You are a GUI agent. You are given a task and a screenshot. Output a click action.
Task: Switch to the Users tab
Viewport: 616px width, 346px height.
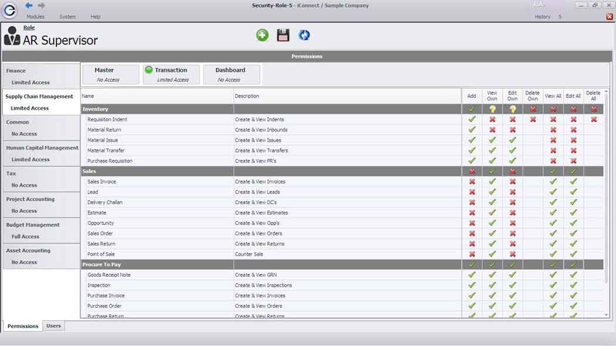pos(53,326)
